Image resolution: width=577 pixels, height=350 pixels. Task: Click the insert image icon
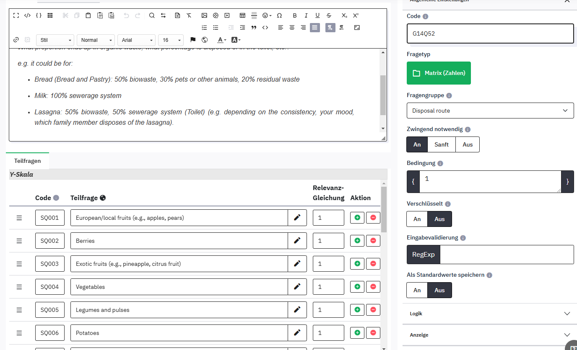204,15
